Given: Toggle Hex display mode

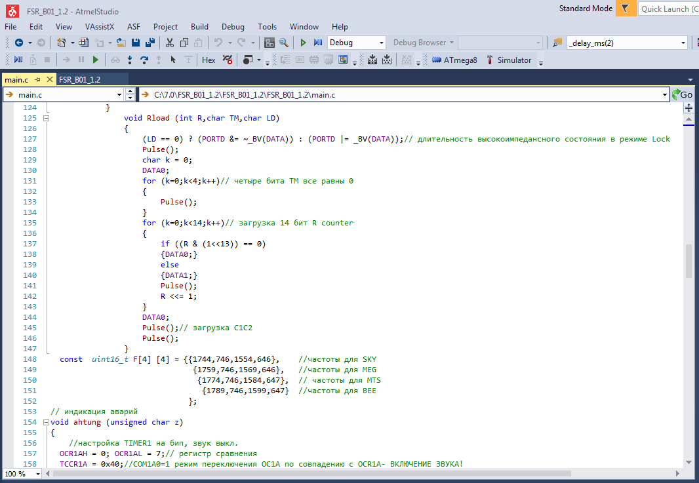Looking at the screenshot, I should (209, 60).
